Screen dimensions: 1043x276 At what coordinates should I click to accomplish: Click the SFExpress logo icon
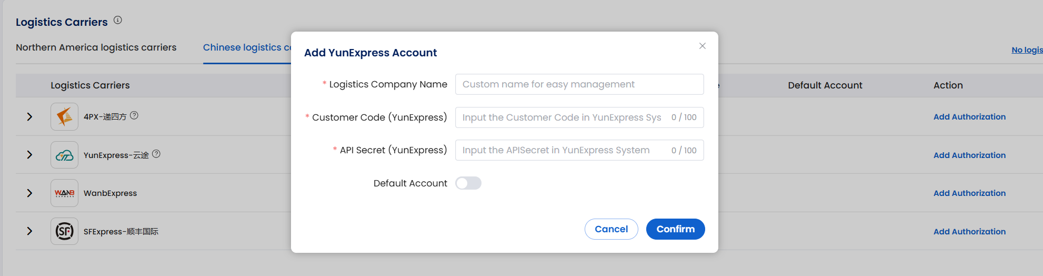[x=64, y=231]
